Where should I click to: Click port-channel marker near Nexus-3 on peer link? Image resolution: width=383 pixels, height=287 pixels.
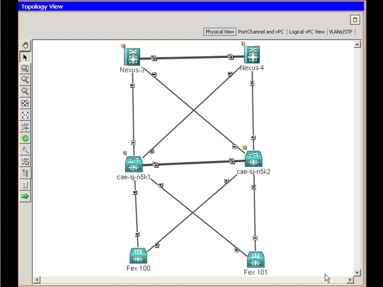pos(153,58)
